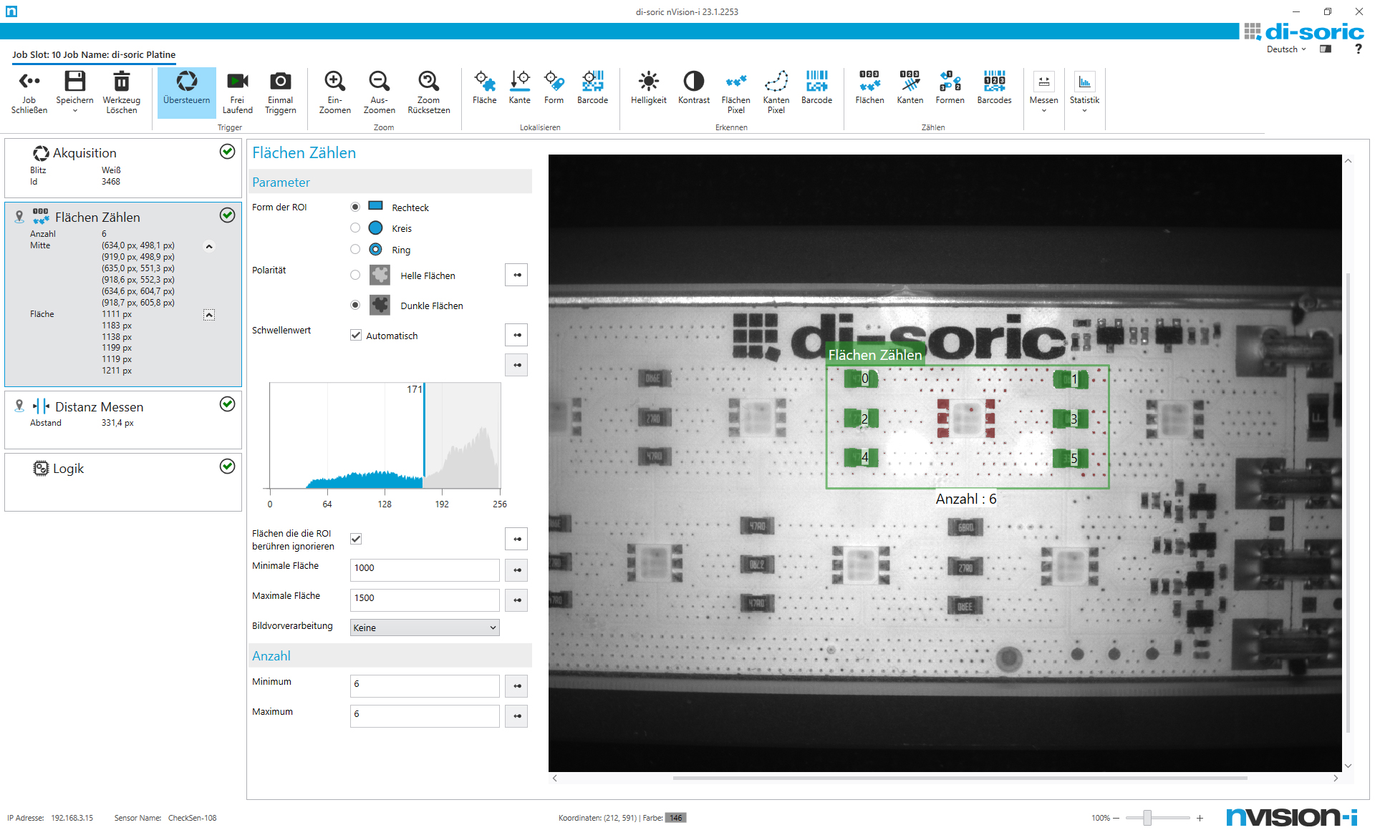Viewport: 1375px width, 830px height.
Task: Click the Maximale Fläche input field
Action: point(425,600)
